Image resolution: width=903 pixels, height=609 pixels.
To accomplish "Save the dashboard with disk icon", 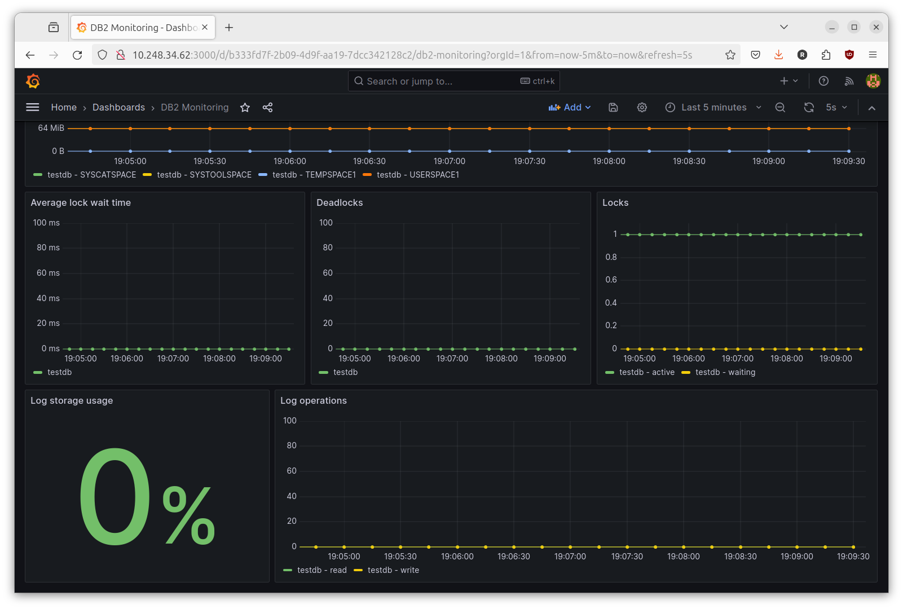I will (x=613, y=107).
